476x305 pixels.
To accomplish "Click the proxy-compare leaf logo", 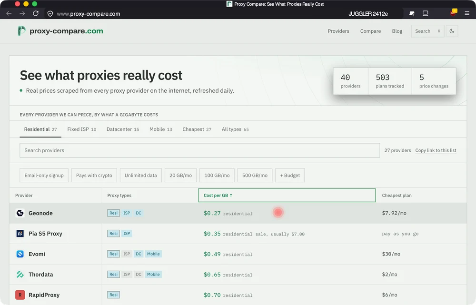I will pyautogui.click(x=21, y=31).
